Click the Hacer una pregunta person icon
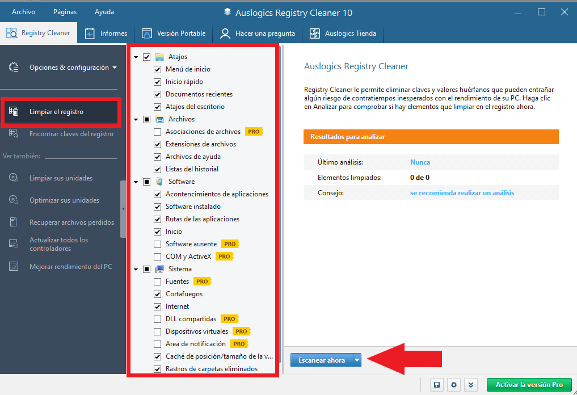 [x=225, y=33]
